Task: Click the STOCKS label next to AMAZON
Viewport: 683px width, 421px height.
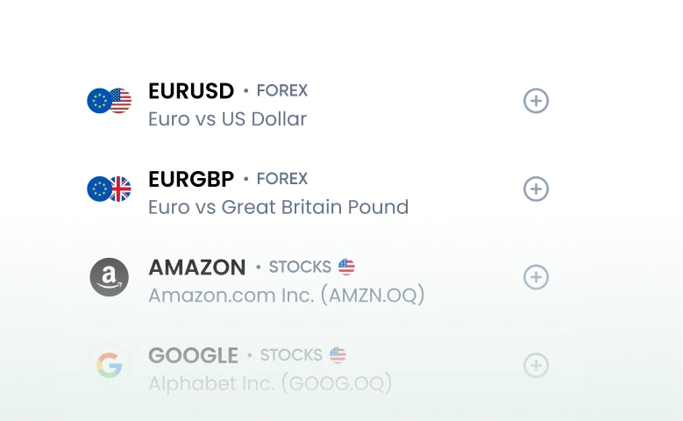Action: [300, 268]
